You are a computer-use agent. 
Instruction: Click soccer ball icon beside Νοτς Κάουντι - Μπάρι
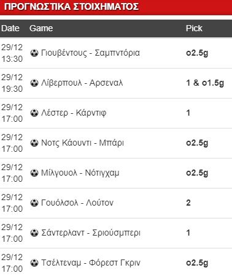coord(34,143)
